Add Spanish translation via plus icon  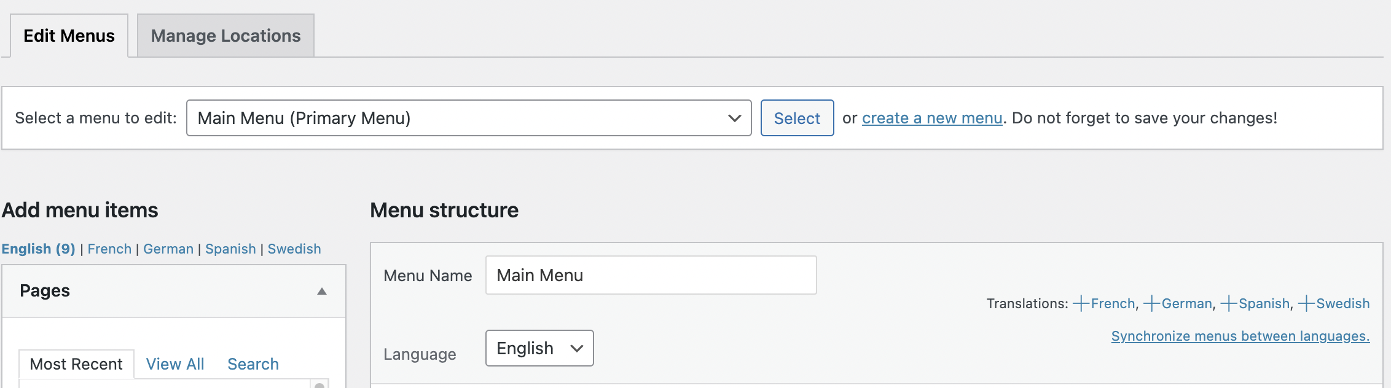pyautogui.click(x=1228, y=303)
